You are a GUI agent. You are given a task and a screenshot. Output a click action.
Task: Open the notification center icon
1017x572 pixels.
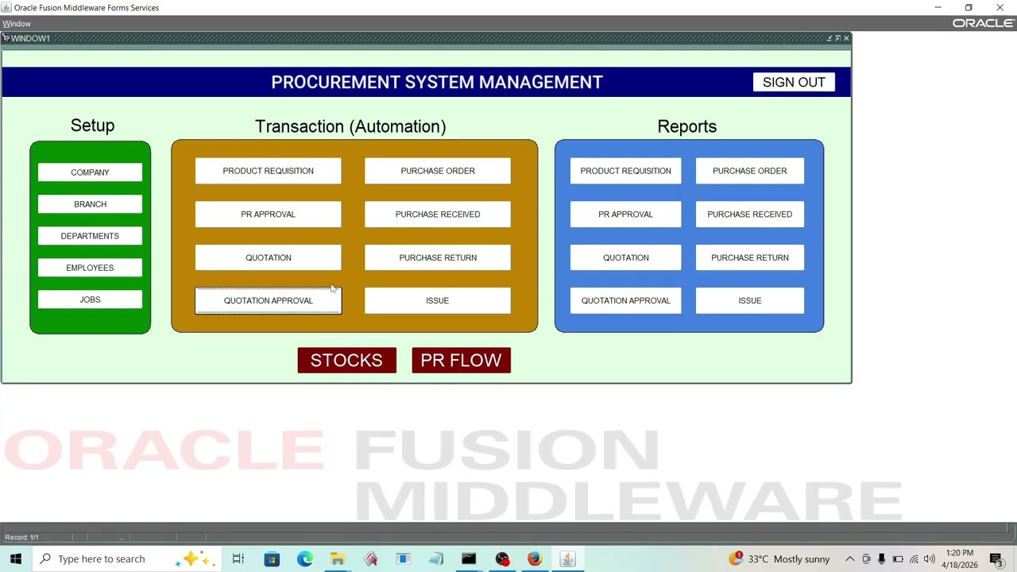pos(996,559)
